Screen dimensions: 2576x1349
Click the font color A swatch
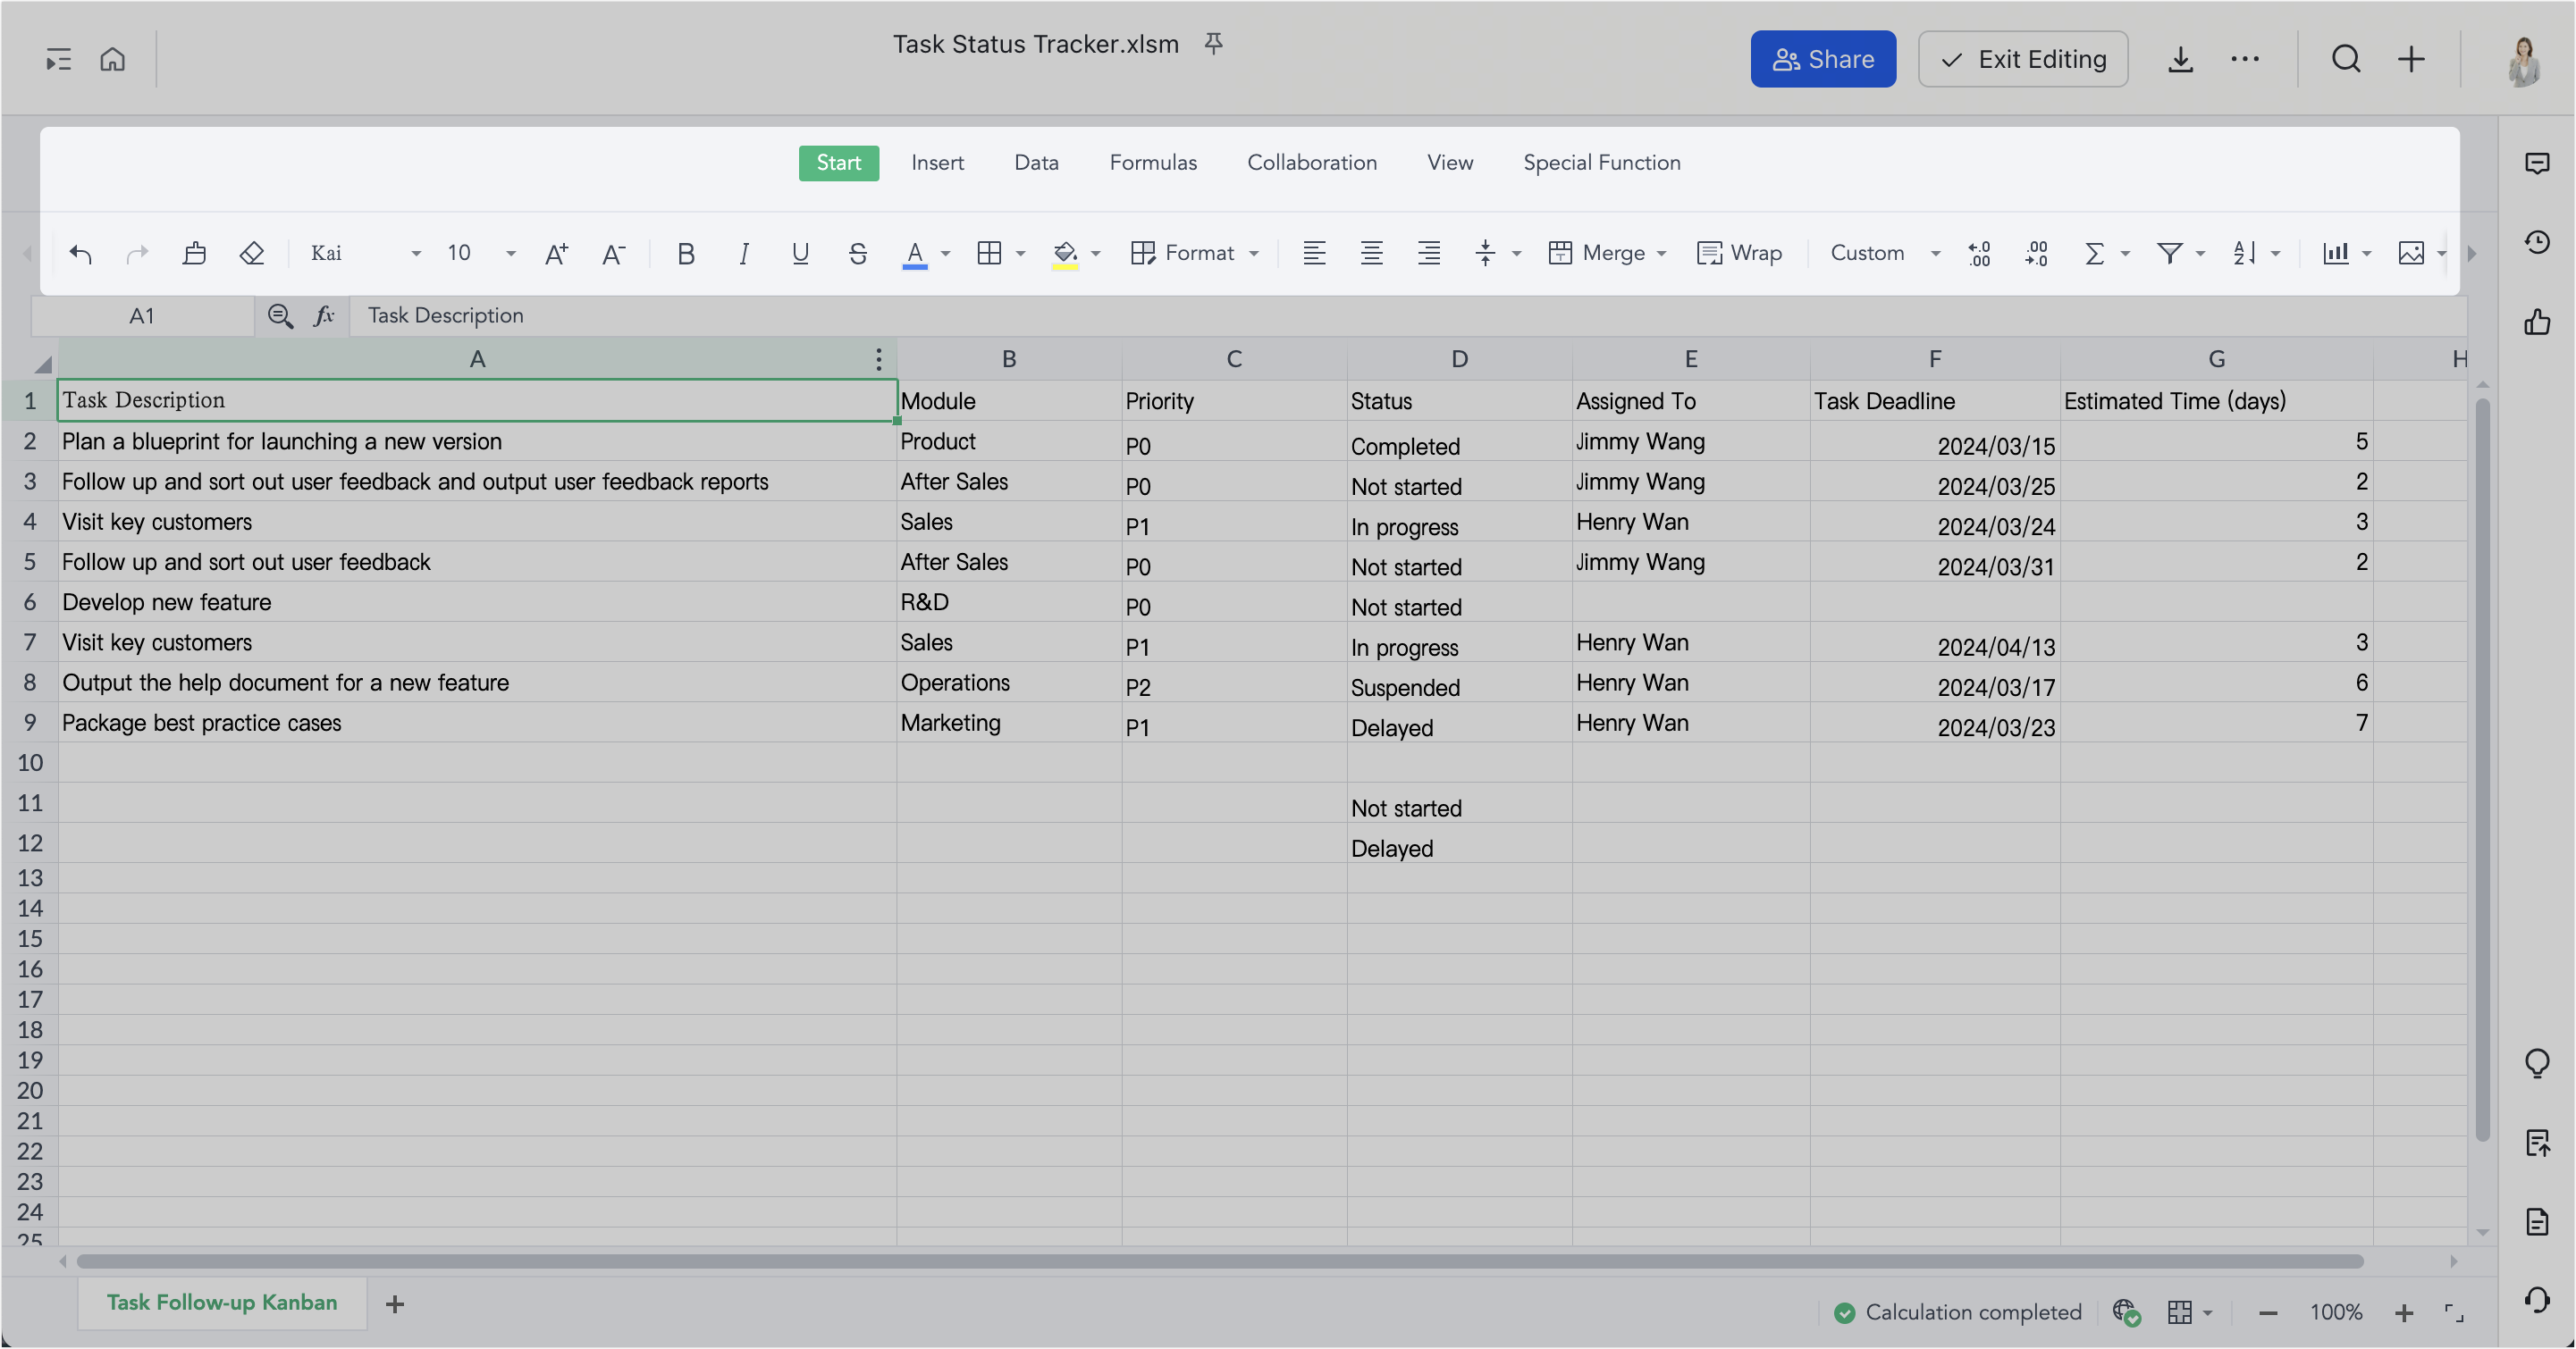pos(914,254)
